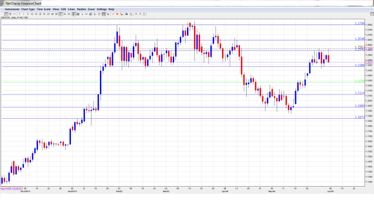Select the 1.2114 horizontal line label

point(359,93)
